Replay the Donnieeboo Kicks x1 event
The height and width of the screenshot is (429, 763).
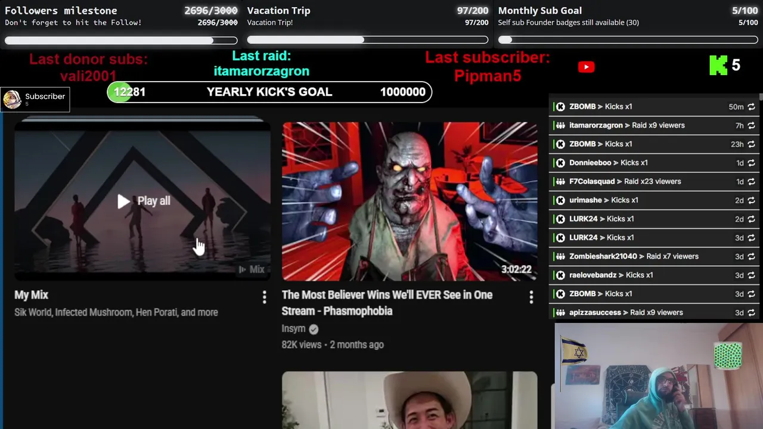[751, 163]
